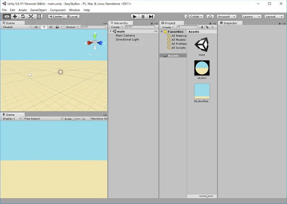This screenshot has height=204, width=287.
Task: Toggle Local handle rotation
Action: 72,16
